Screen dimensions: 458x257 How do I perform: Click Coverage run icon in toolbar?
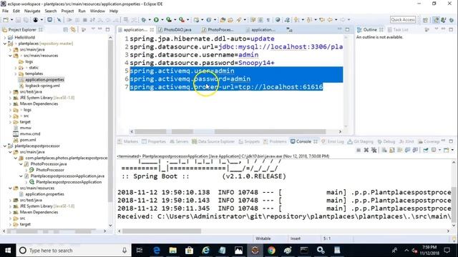coord(169,20)
